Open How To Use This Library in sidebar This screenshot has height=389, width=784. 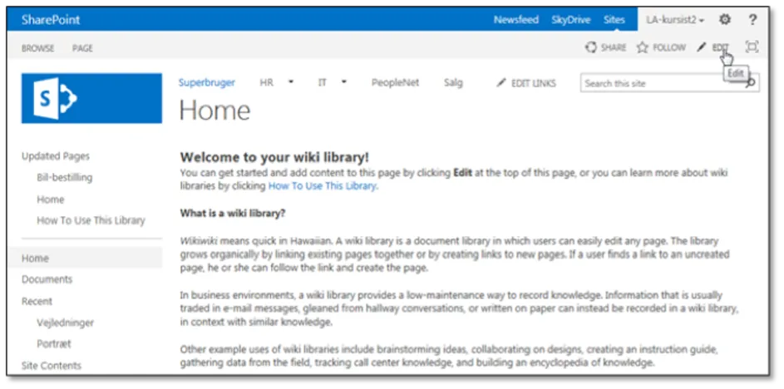click(x=91, y=220)
